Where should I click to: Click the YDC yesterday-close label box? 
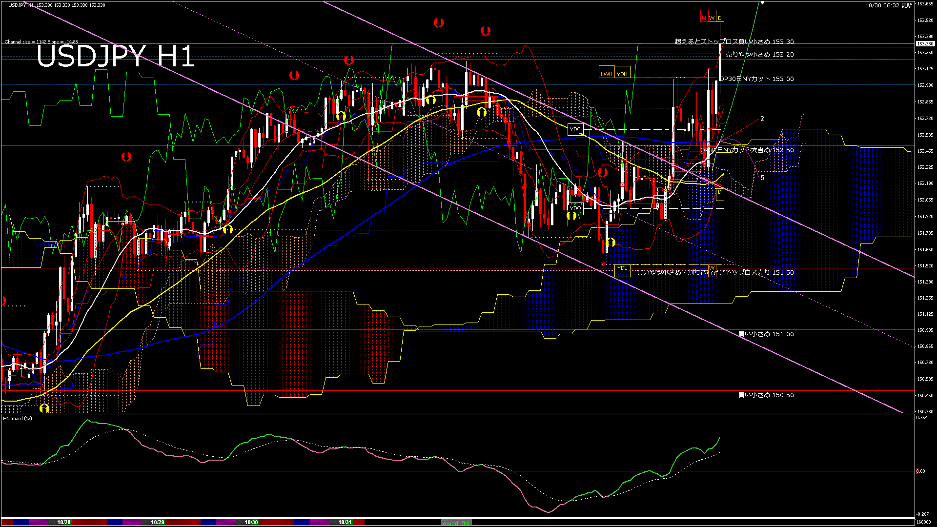pos(575,129)
